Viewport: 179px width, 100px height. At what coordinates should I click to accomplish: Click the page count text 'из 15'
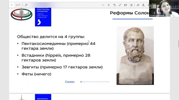[x=18, y=5]
